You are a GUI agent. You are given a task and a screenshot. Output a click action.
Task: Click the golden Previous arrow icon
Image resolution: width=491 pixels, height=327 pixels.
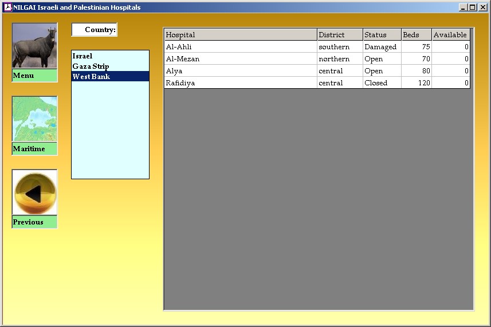pos(34,193)
